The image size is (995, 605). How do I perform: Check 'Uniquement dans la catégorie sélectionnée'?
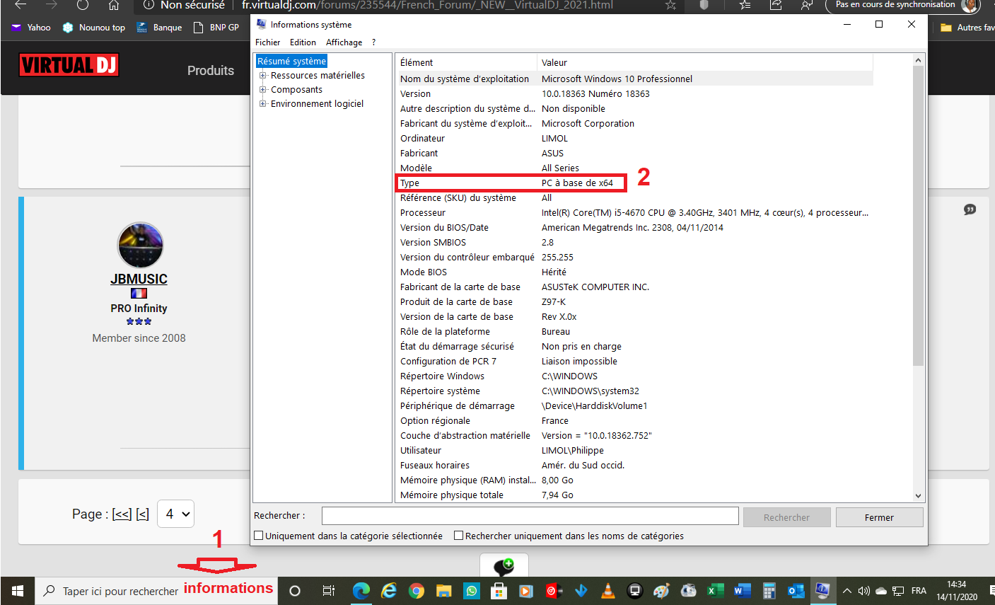pos(259,536)
